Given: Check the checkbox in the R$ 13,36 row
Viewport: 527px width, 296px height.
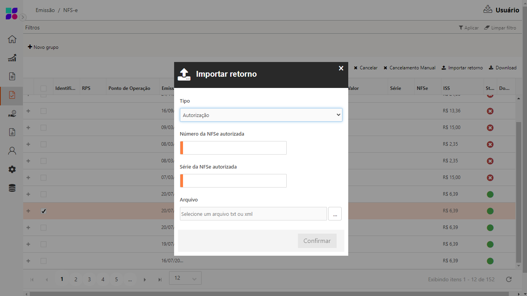Looking at the screenshot, I should pos(44,111).
